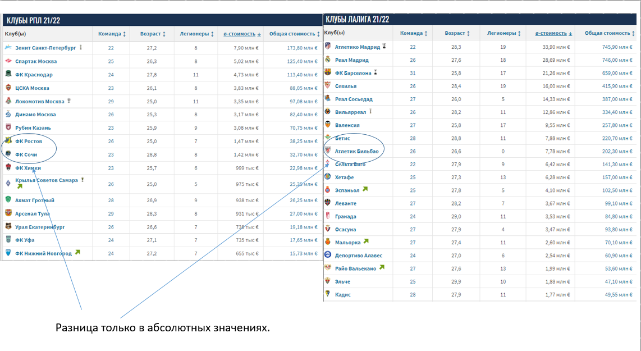The width and height of the screenshot is (641, 351).
Task: Open the ФК Краснодар club link
Action: [x=34, y=75]
